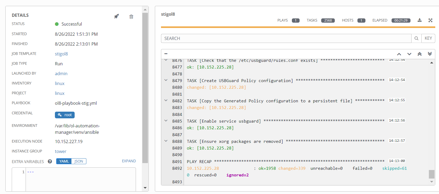
Task: Open the KEY legend button
Action: pyautogui.click(x=428, y=38)
